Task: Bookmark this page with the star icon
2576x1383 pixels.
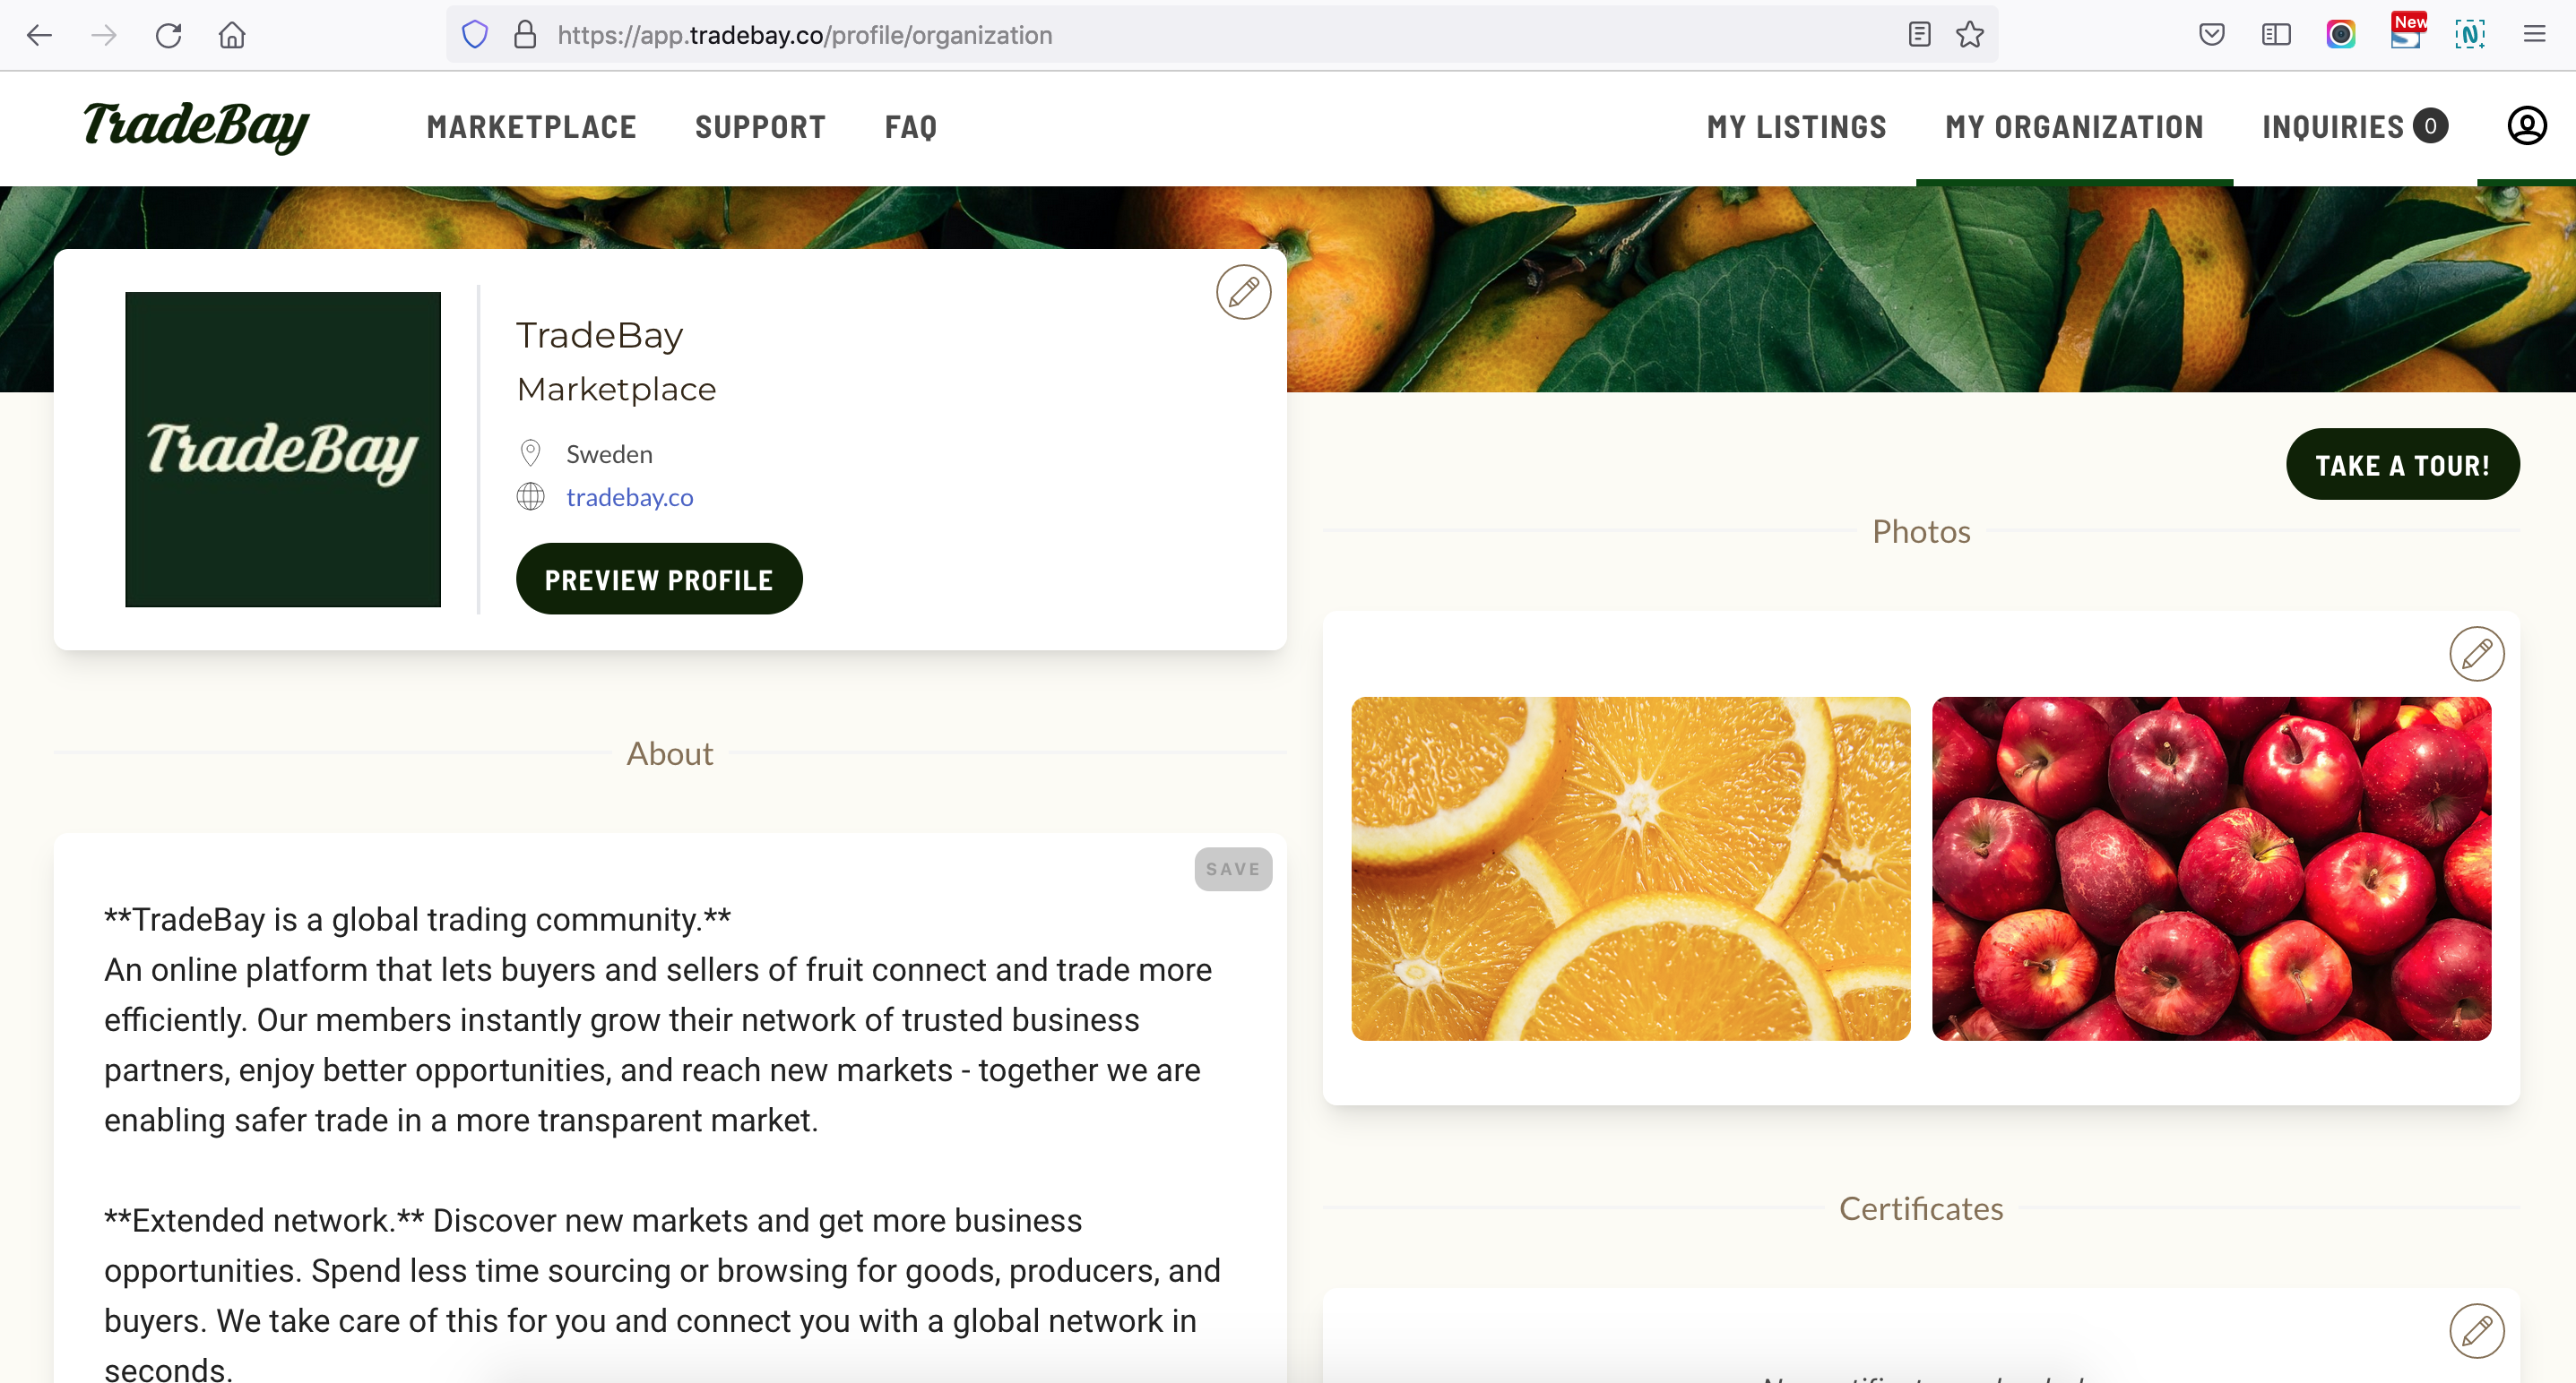Action: (1970, 35)
